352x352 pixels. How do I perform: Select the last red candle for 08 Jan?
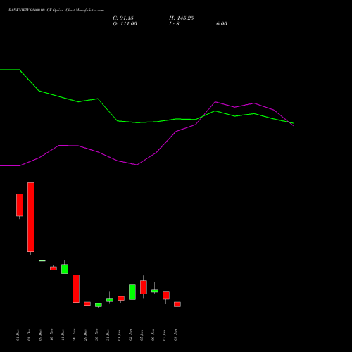pos(177,304)
